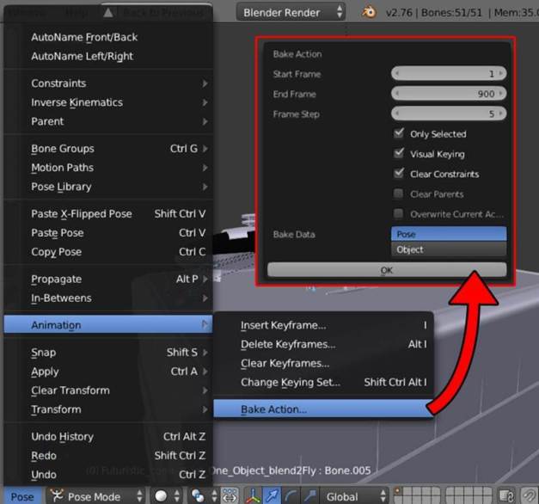539x504 pixels.
Task: Expand the Parent submenu
Action: (108, 121)
